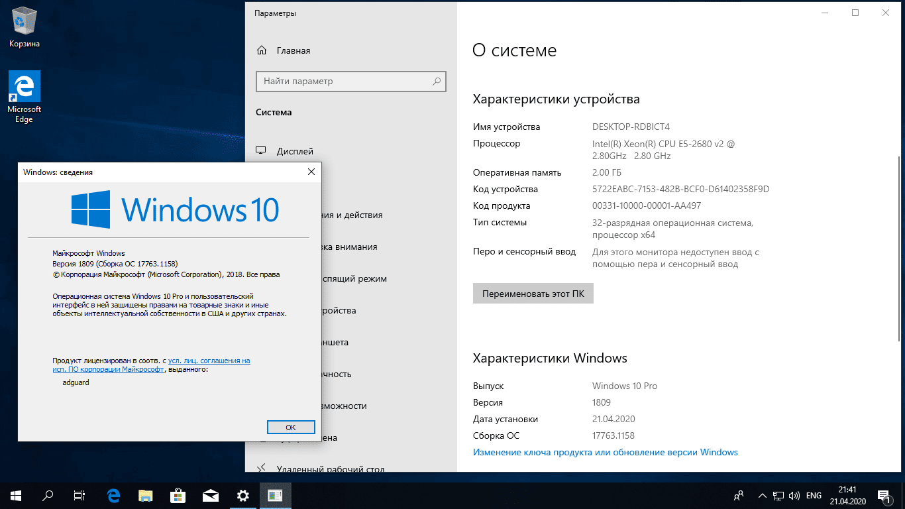This screenshot has height=509, width=905.
Task: Open Изменение ключа продукта link
Action: [605, 452]
